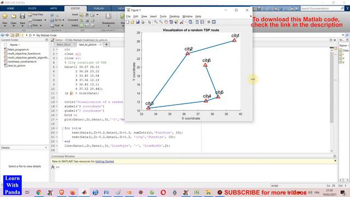
Task: Click the Hide Plot Tools icon in Figure 1
Action: (209, 22)
